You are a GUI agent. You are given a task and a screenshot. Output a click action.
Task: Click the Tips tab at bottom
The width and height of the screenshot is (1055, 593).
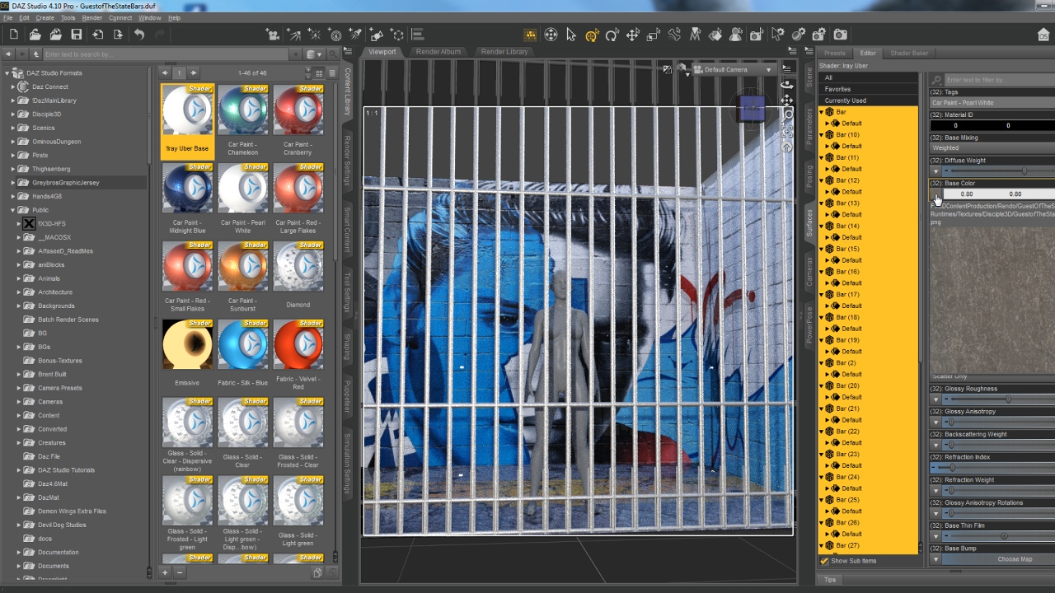830,580
